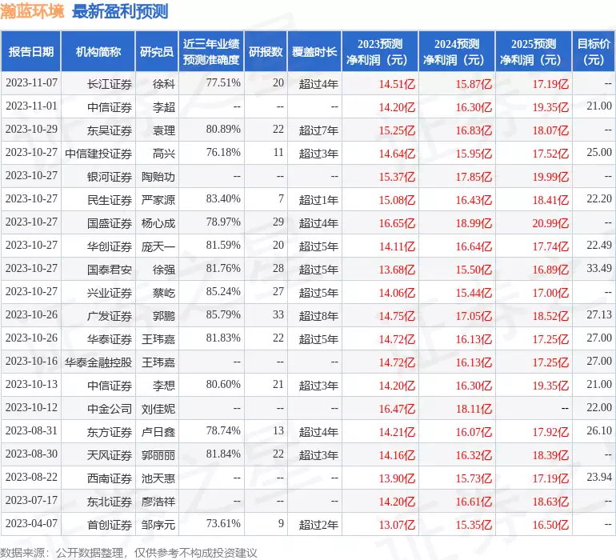
Task: Select date cell 2023-10-16
Action: [31, 361]
